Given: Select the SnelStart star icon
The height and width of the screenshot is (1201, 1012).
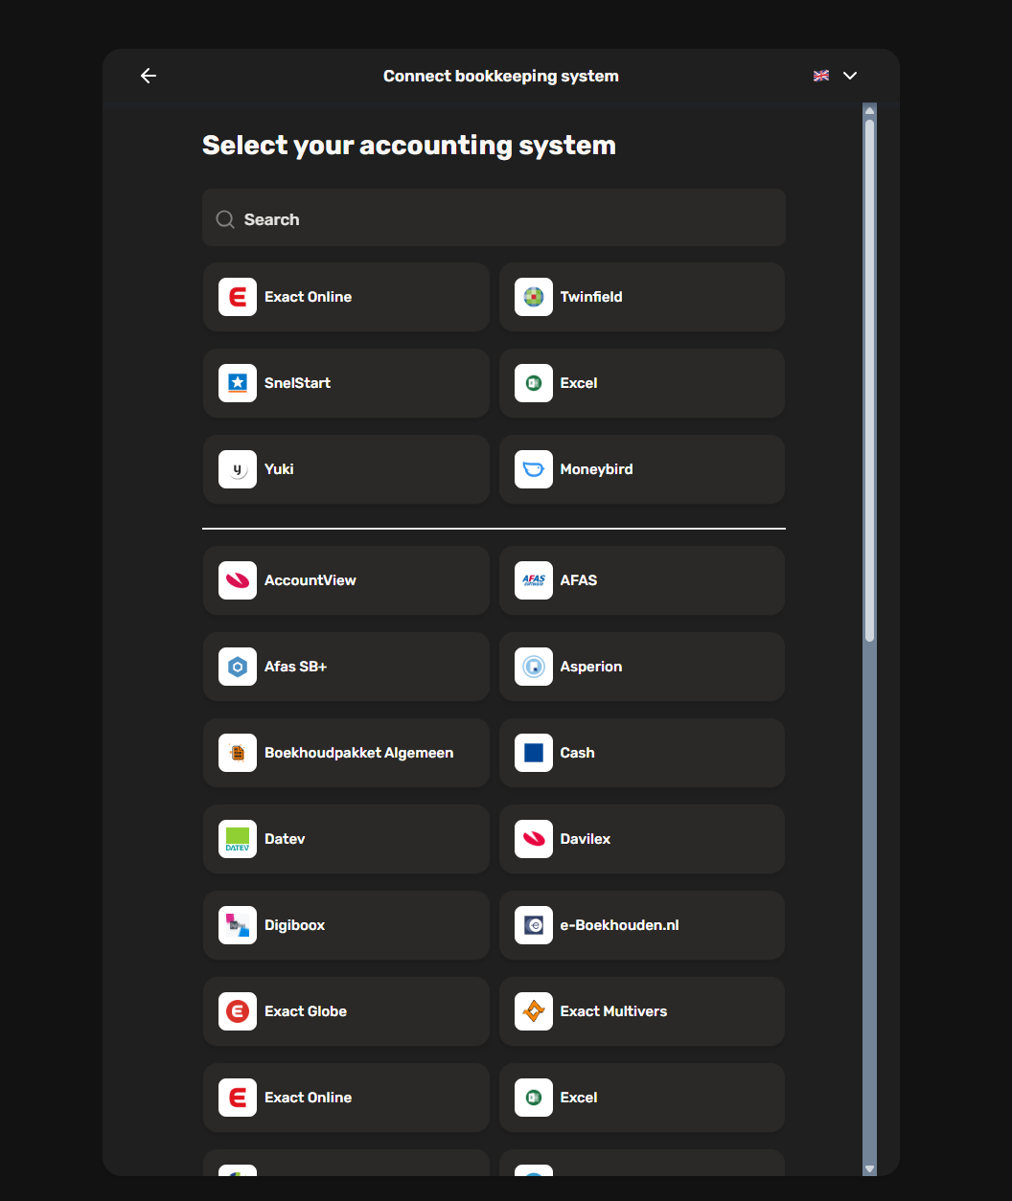Looking at the screenshot, I should pyautogui.click(x=238, y=383).
